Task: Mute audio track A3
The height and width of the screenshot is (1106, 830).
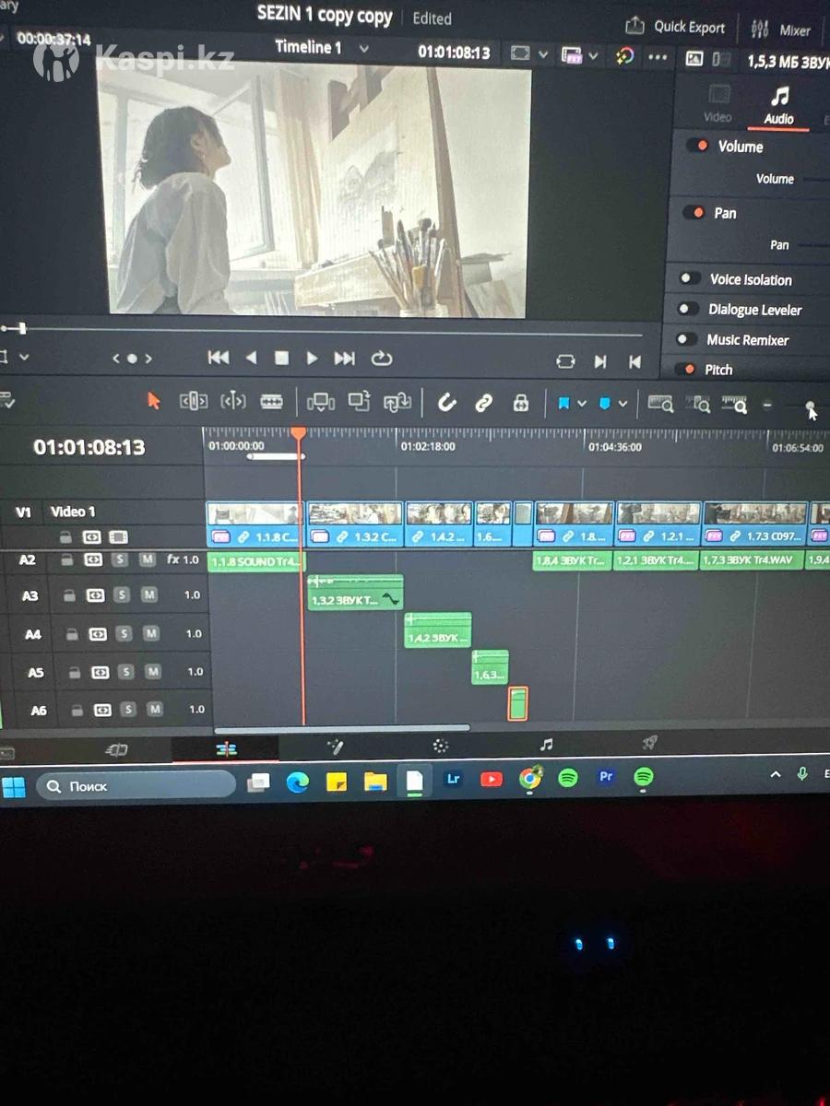Action: click(x=148, y=595)
